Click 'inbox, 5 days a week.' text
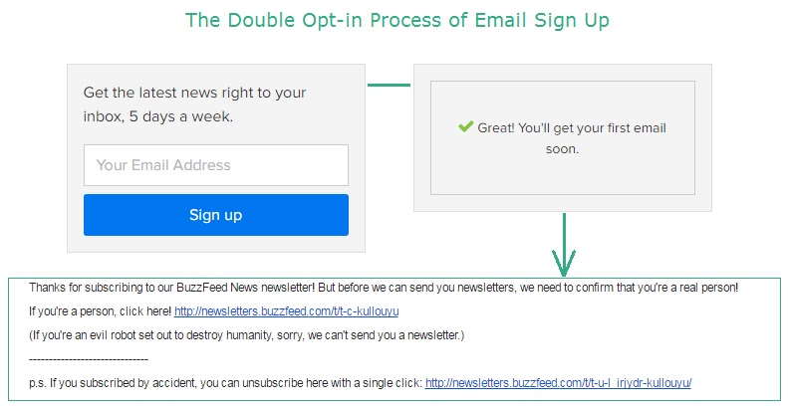The height and width of the screenshot is (407, 788). click(x=158, y=116)
